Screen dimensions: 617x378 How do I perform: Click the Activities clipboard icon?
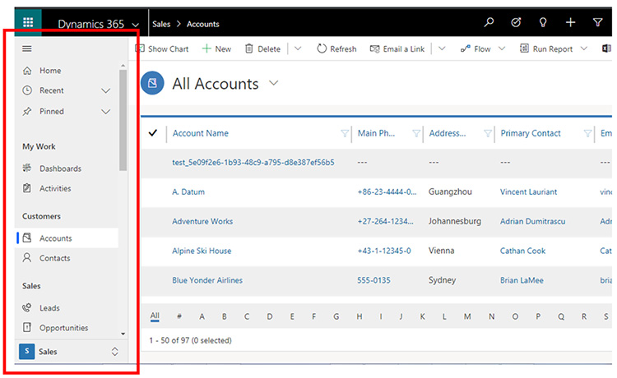click(27, 188)
